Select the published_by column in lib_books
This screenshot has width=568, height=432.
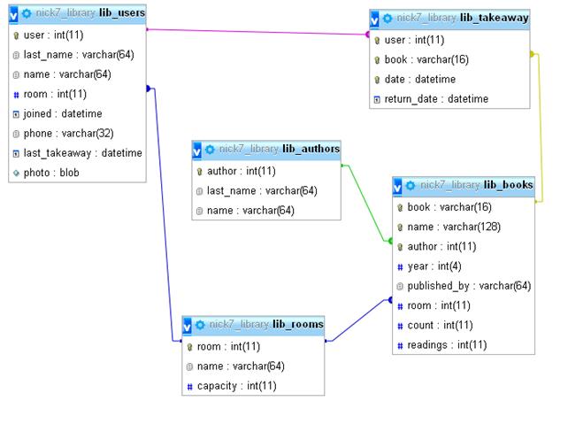click(x=469, y=286)
